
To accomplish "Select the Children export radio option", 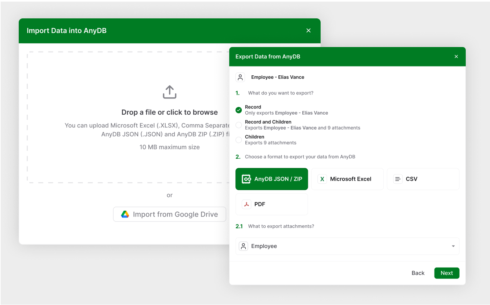I will point(239,140).
